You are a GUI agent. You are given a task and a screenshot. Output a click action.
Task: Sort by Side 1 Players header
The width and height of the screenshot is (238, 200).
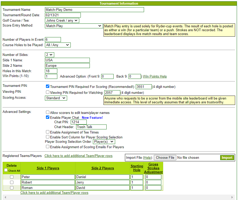pyautogui.click(x=48, y=168)
